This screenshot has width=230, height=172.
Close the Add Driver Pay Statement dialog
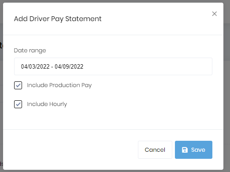pos(215,14)
